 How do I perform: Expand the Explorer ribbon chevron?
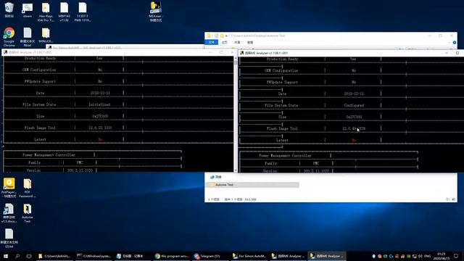click(x=449, y=43)
